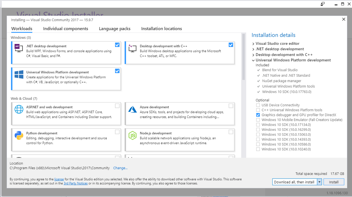Check the Azure development workload
Image resolution: width=352 pixels, height=197 pixels.
231,106
